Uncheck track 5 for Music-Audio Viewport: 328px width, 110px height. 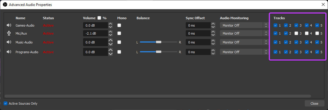tap(317, 42)
